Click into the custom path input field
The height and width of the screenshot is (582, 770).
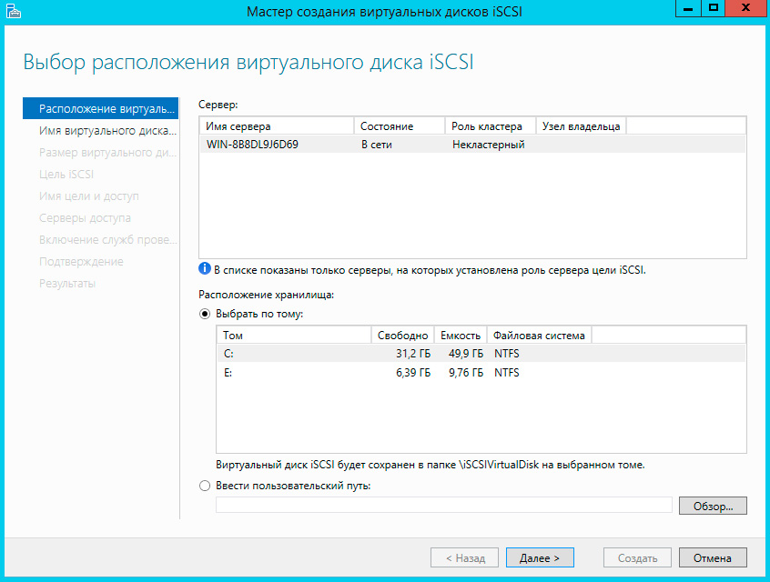(x=444, y=505)
